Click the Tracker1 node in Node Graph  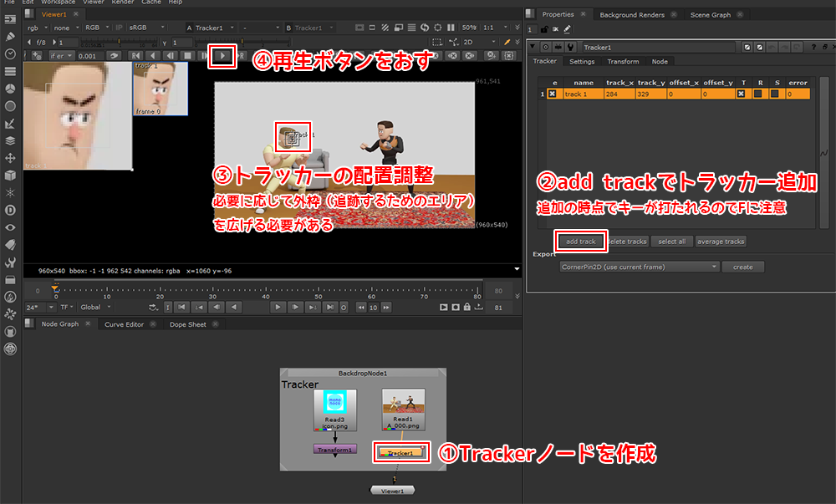point(400,453)
